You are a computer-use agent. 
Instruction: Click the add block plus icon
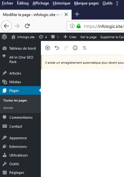[48, 48]
